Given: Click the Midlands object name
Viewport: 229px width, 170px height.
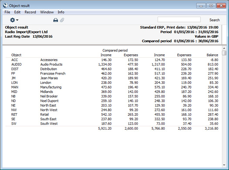Looking at the screenshot, I should 47,92.
